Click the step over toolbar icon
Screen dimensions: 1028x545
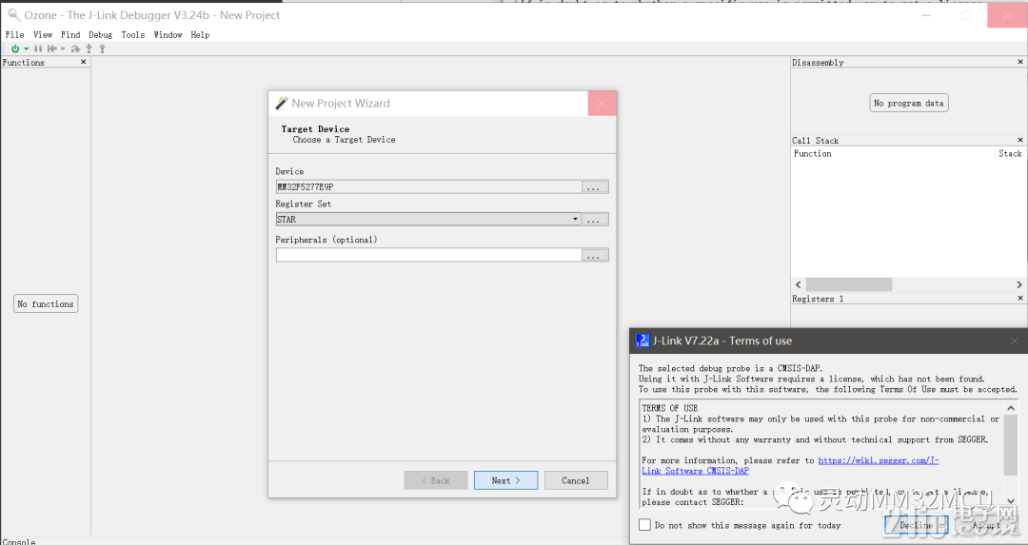[75, 49]
